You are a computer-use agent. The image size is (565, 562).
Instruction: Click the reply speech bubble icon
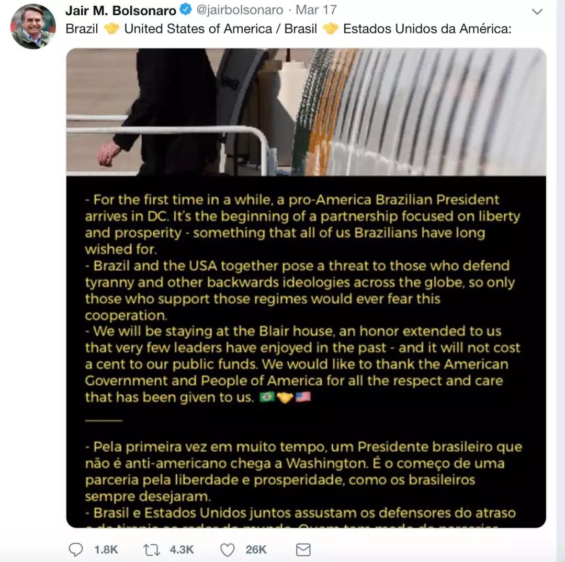pos(76,550)
